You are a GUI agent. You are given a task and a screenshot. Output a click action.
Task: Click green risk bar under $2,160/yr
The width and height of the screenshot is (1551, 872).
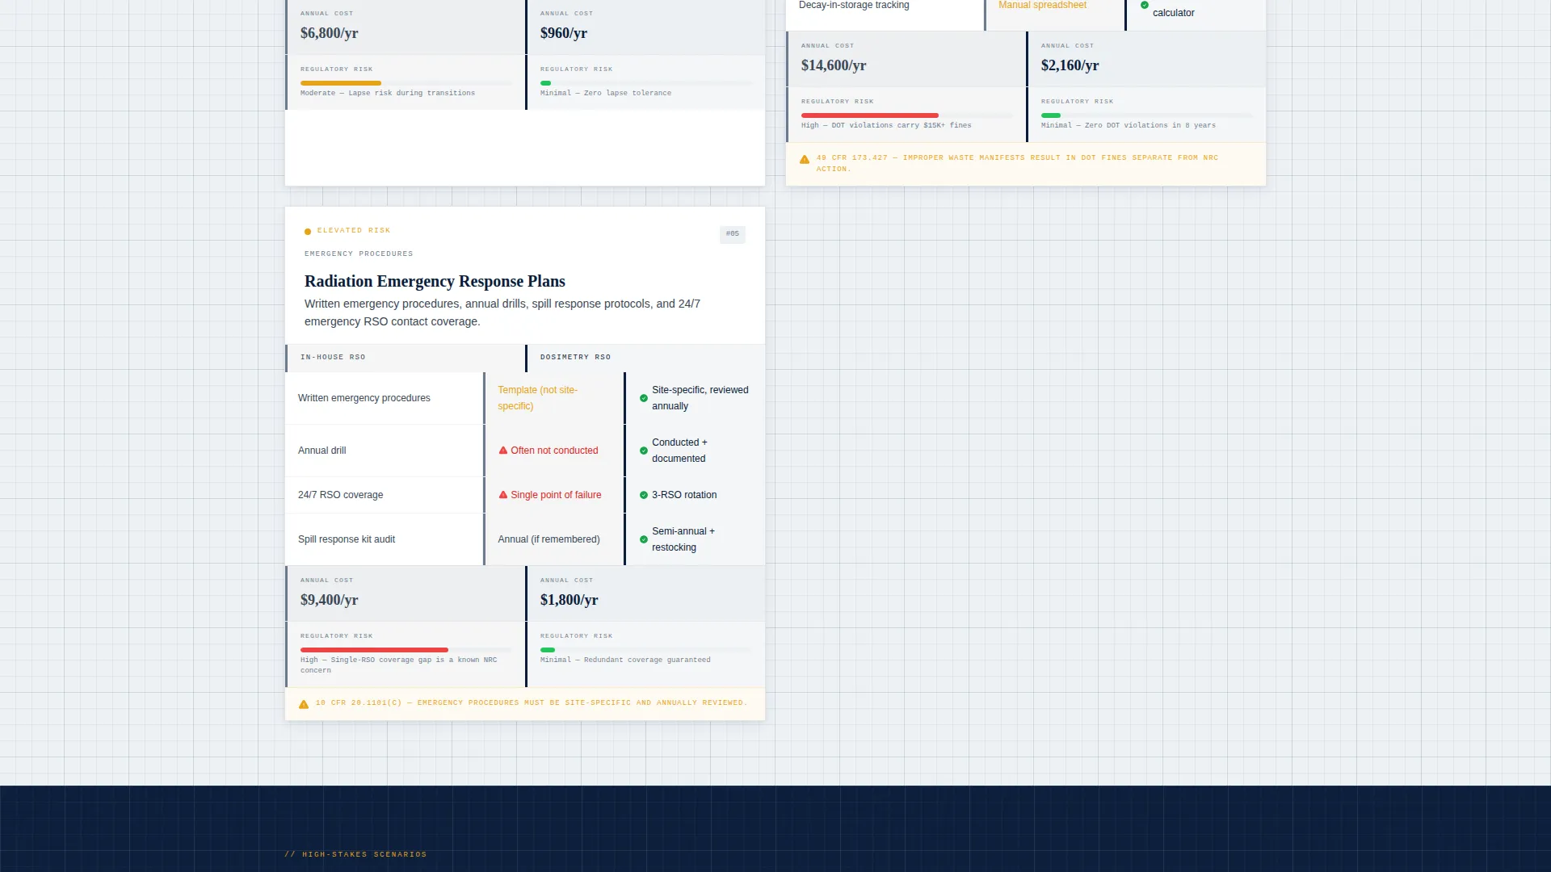tap(1051, 115)
